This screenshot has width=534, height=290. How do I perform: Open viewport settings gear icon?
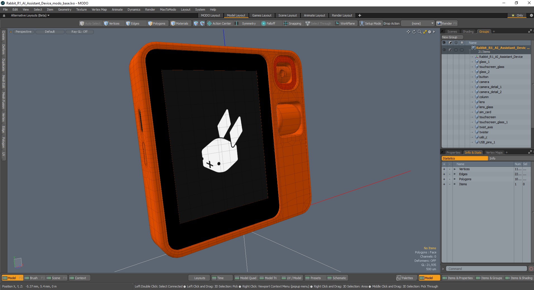pyautogui.click(x=430, y=32)
